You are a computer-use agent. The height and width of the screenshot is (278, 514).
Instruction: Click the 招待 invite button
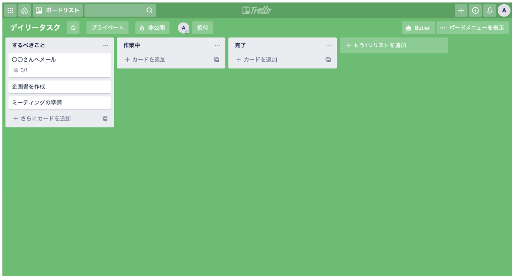click(x=202, y=28)
